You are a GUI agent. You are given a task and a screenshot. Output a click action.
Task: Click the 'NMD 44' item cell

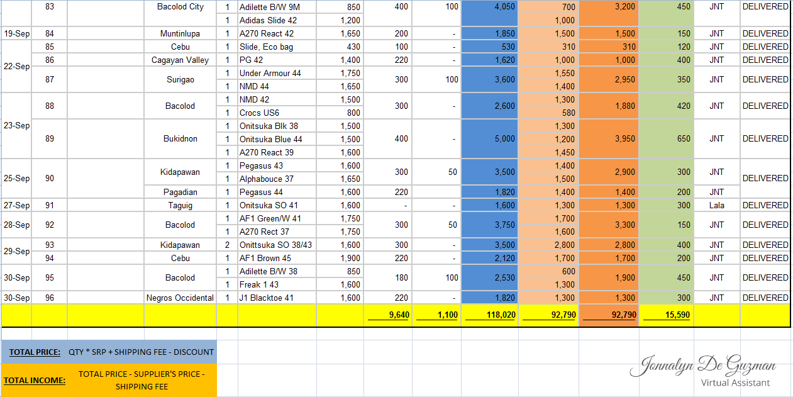[x=277, y=86]
